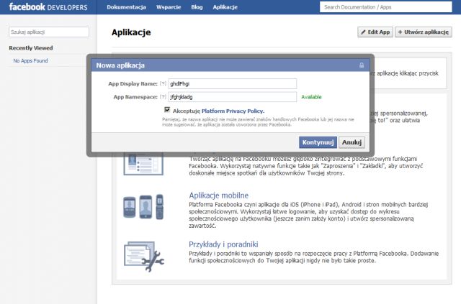
Task: Click the mobile phones icon
Action: click(143, 207)
